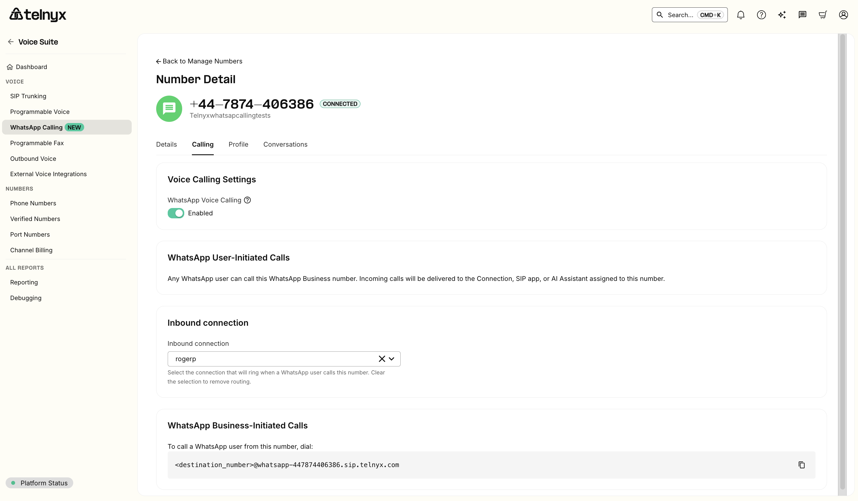Switch to the Profile tab
858x501 pixels.
[x=238, y=144]
